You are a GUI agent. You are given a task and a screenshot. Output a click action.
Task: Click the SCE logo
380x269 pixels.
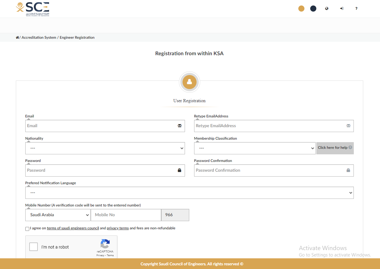[x=32, y=9]
